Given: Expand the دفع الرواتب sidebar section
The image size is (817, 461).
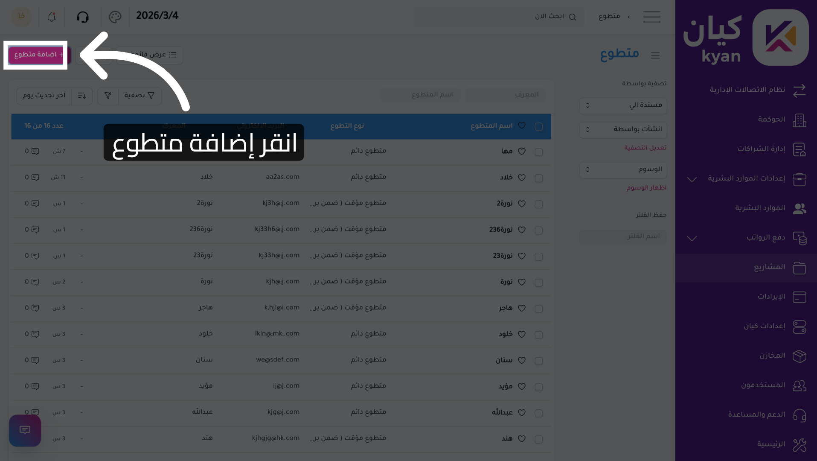Looking at the screenshot, I should tap(692, 239).
